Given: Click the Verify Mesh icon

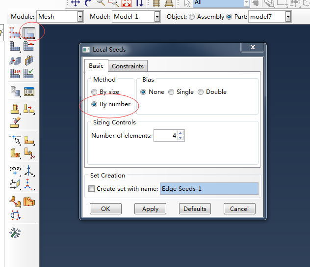Looking at the screenshot, I should tap(29, 74).
